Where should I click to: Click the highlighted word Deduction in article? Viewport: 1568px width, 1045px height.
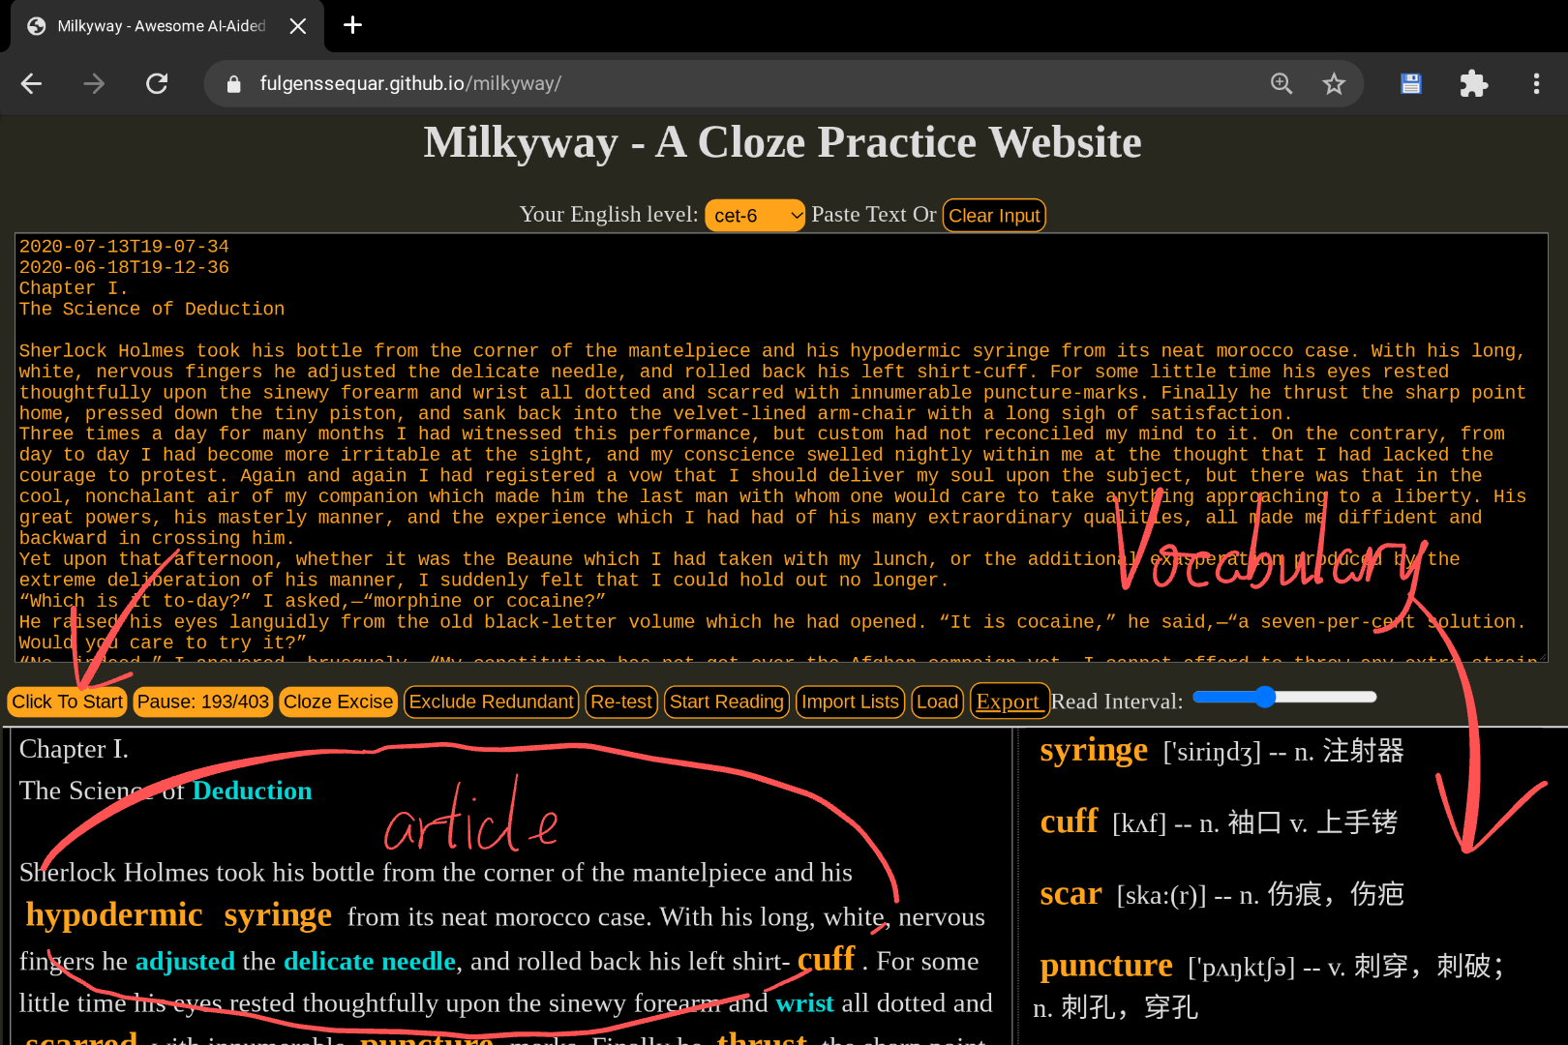pos(252,791)
